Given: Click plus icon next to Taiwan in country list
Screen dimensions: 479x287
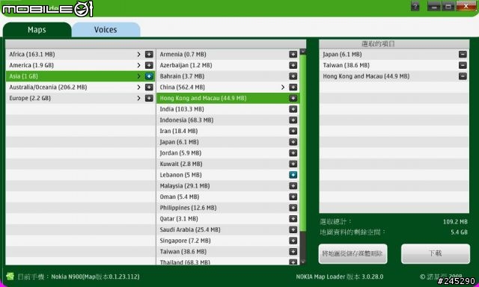Looking at the screenshot, I should (x=293, y=252).
